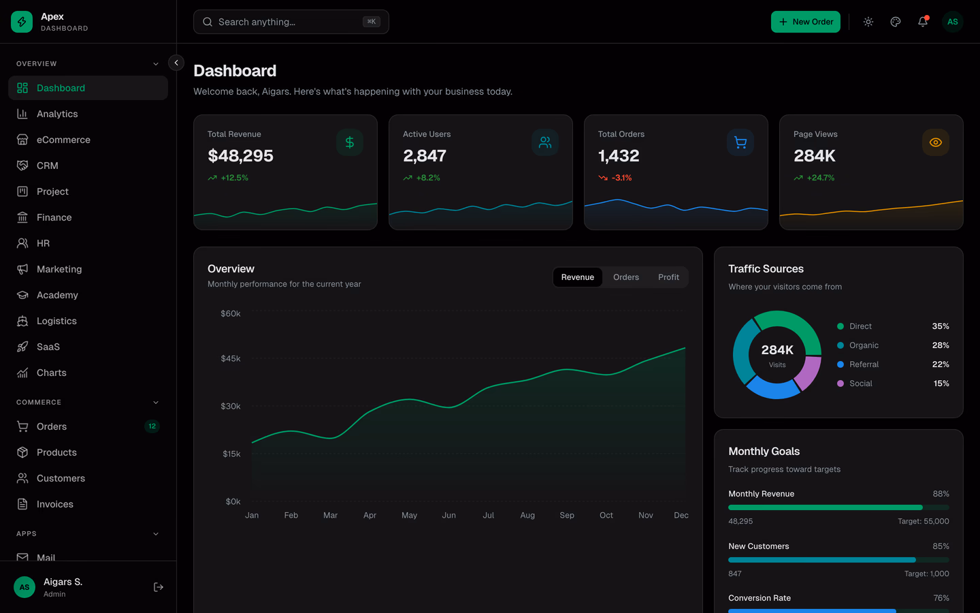
Task: Open Analytics from the sidebar
Action: tap(88, 114)
